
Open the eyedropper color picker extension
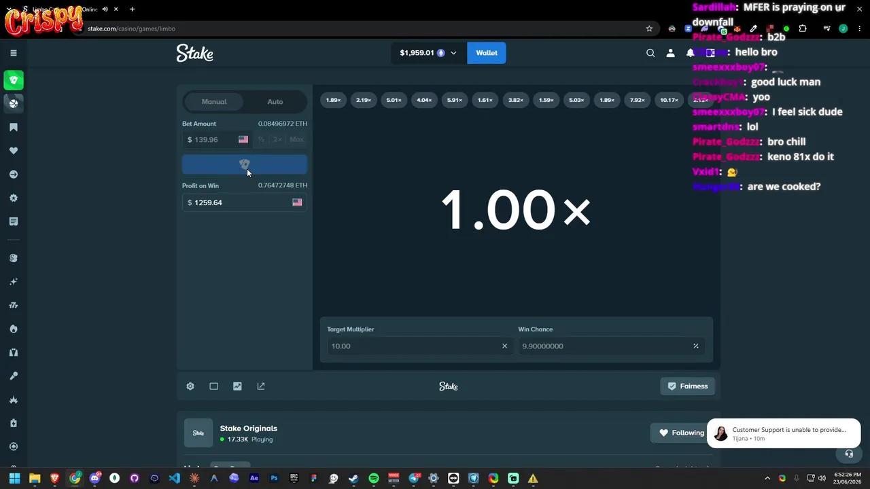pos(753,29)
